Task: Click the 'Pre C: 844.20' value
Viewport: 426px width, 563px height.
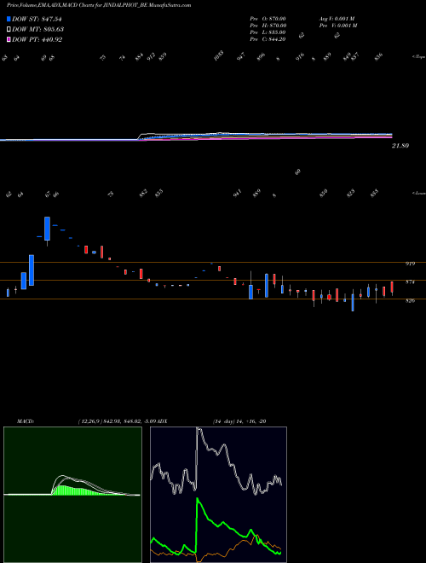Action: tap(268, 39)
